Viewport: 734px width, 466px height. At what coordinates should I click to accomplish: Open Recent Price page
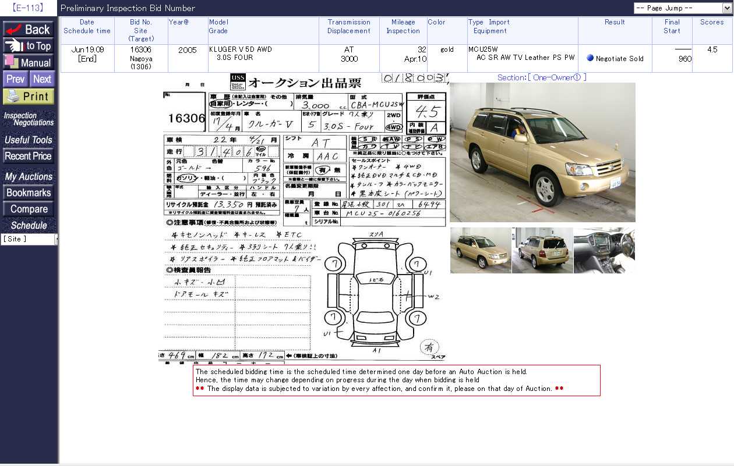[x=29, y=156]
